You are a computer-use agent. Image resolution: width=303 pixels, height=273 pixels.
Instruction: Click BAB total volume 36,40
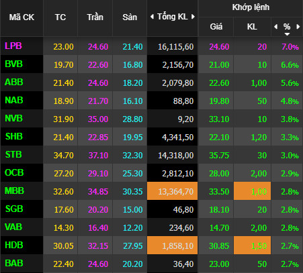(183, 264)
